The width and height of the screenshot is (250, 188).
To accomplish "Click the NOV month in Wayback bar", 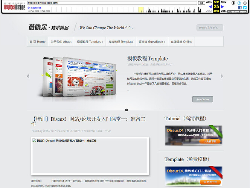I will point(224,2).
